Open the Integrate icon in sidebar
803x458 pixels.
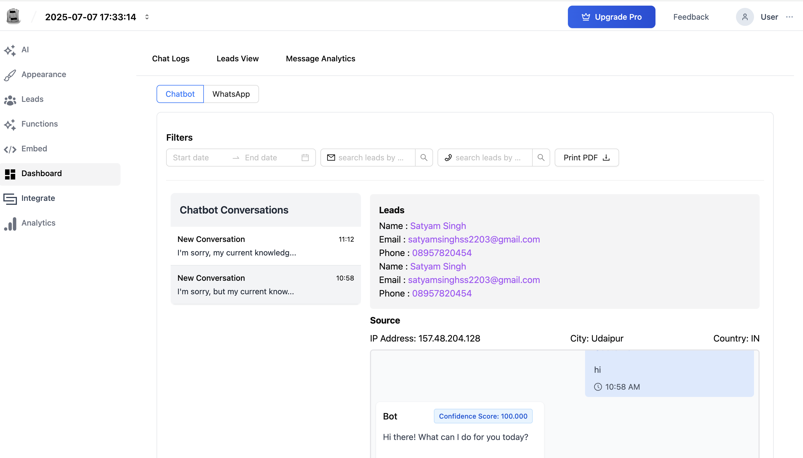pos(10,199)
